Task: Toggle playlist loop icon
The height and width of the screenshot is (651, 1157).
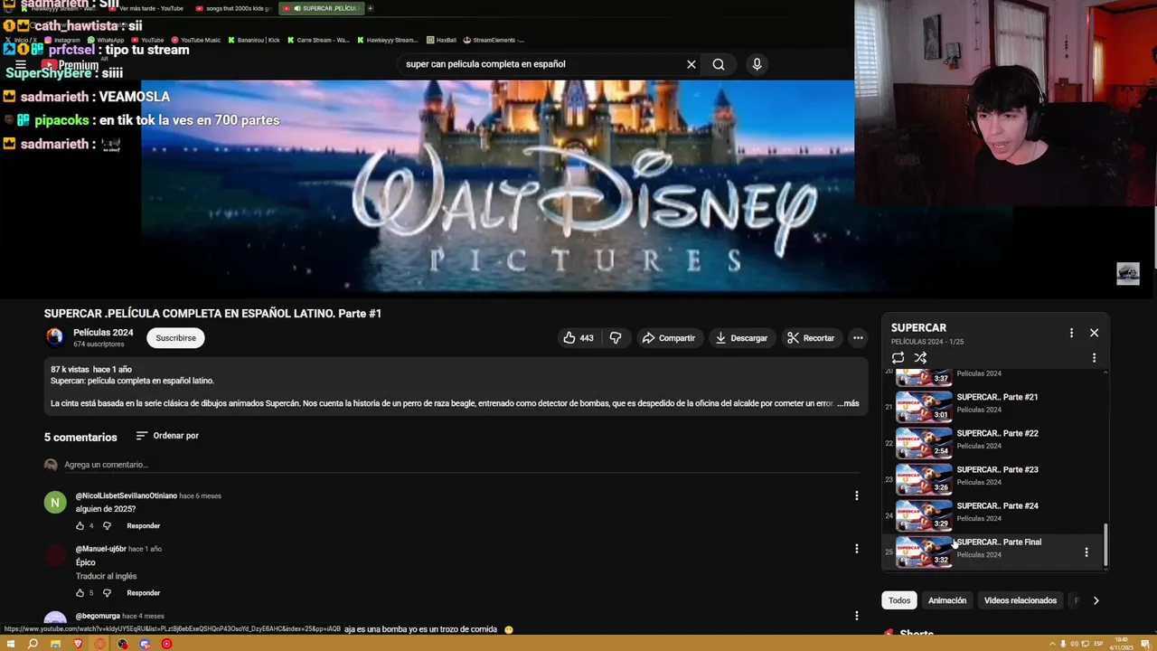Action: [898, 358]
